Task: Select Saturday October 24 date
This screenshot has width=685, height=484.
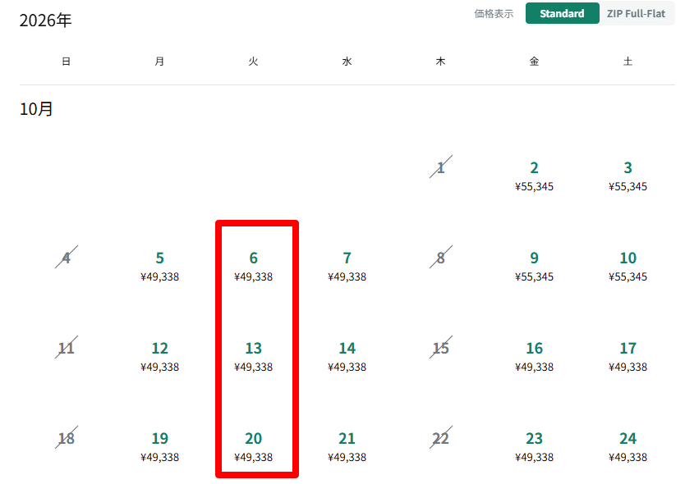Action: (x=628, y=446)
